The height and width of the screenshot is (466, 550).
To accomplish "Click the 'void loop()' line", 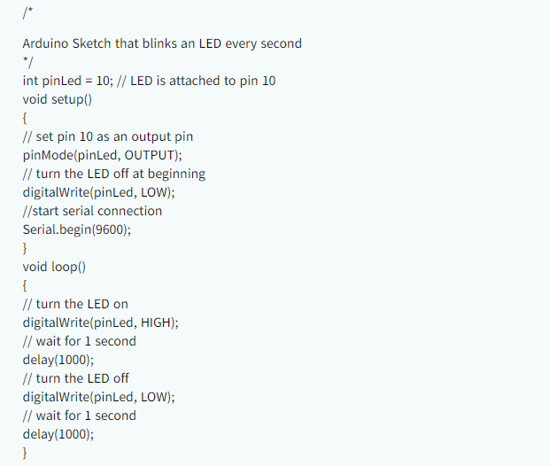I will [54, 267].
